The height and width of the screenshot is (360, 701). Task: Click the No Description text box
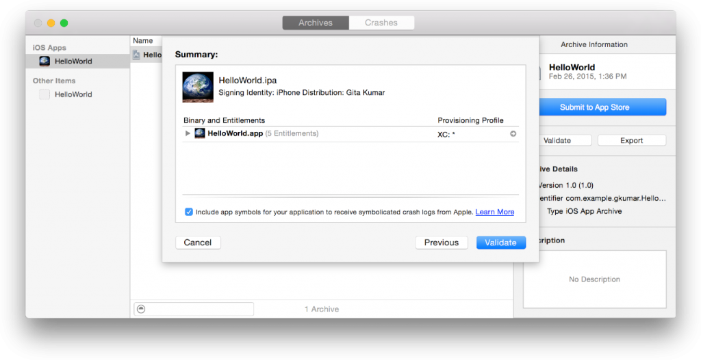(595, 279)
